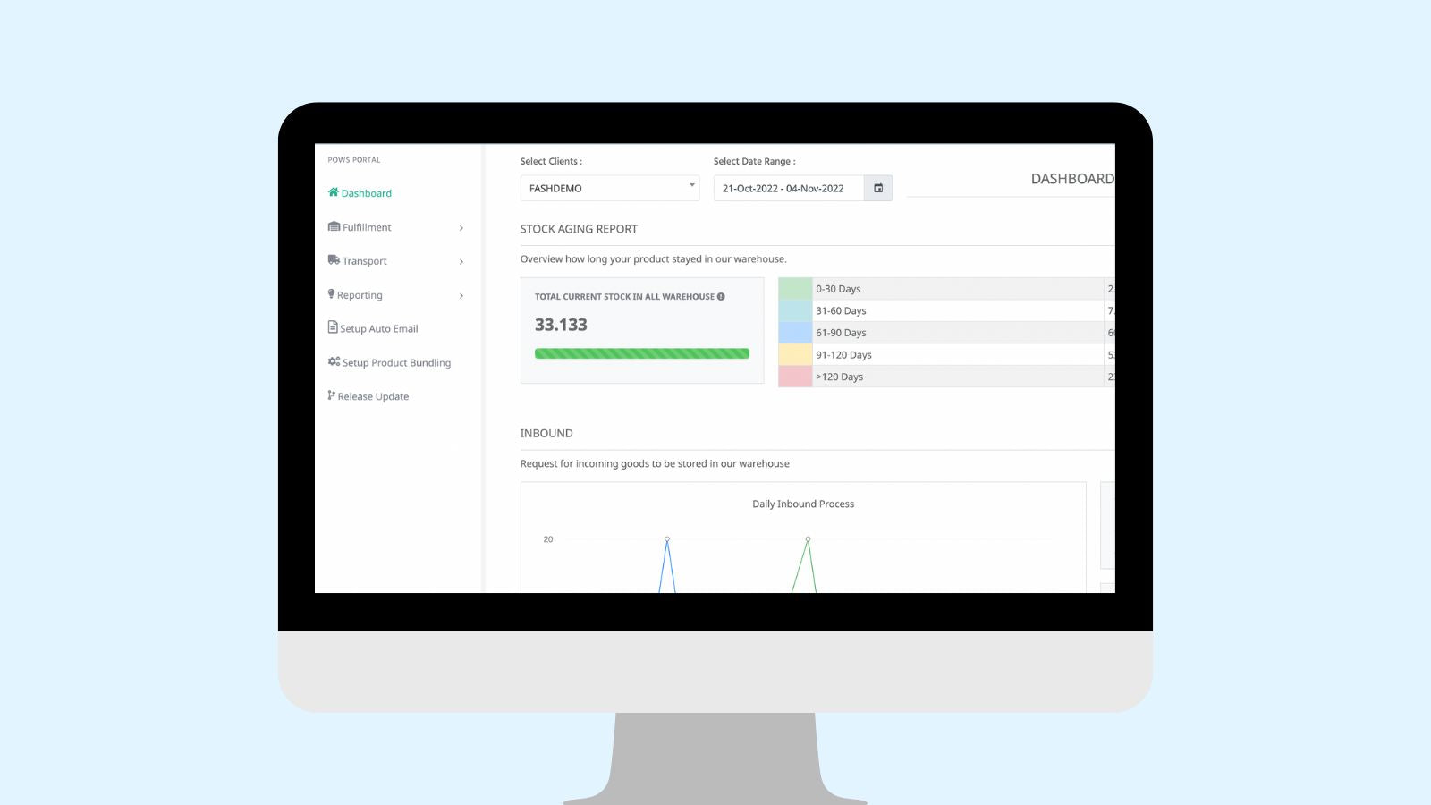Click the Transport truck icon
Viewport: 1431px width, 805px height.
(333, 260)
